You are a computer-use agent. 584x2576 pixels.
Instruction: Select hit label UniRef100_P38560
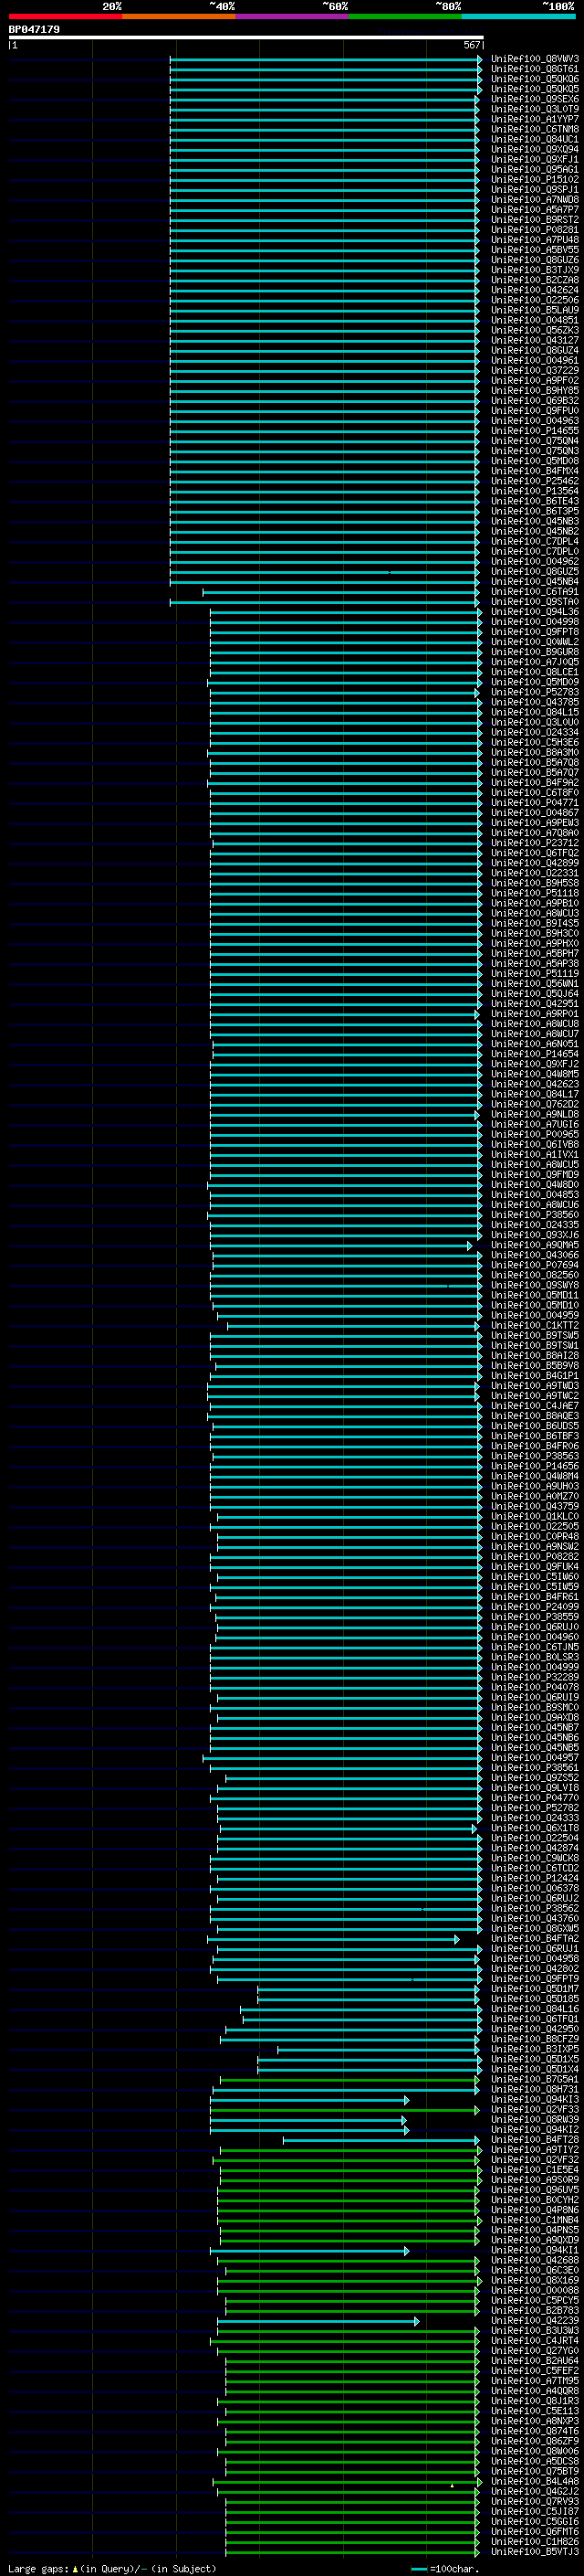(534, 1215)
